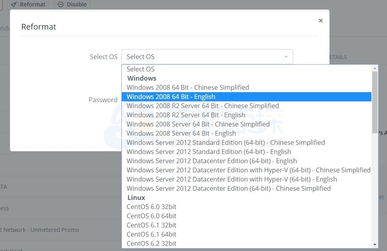
Task: Select Windows 2008 R2 Server Chinese Simplified option
Action: [x=202, y=106]
